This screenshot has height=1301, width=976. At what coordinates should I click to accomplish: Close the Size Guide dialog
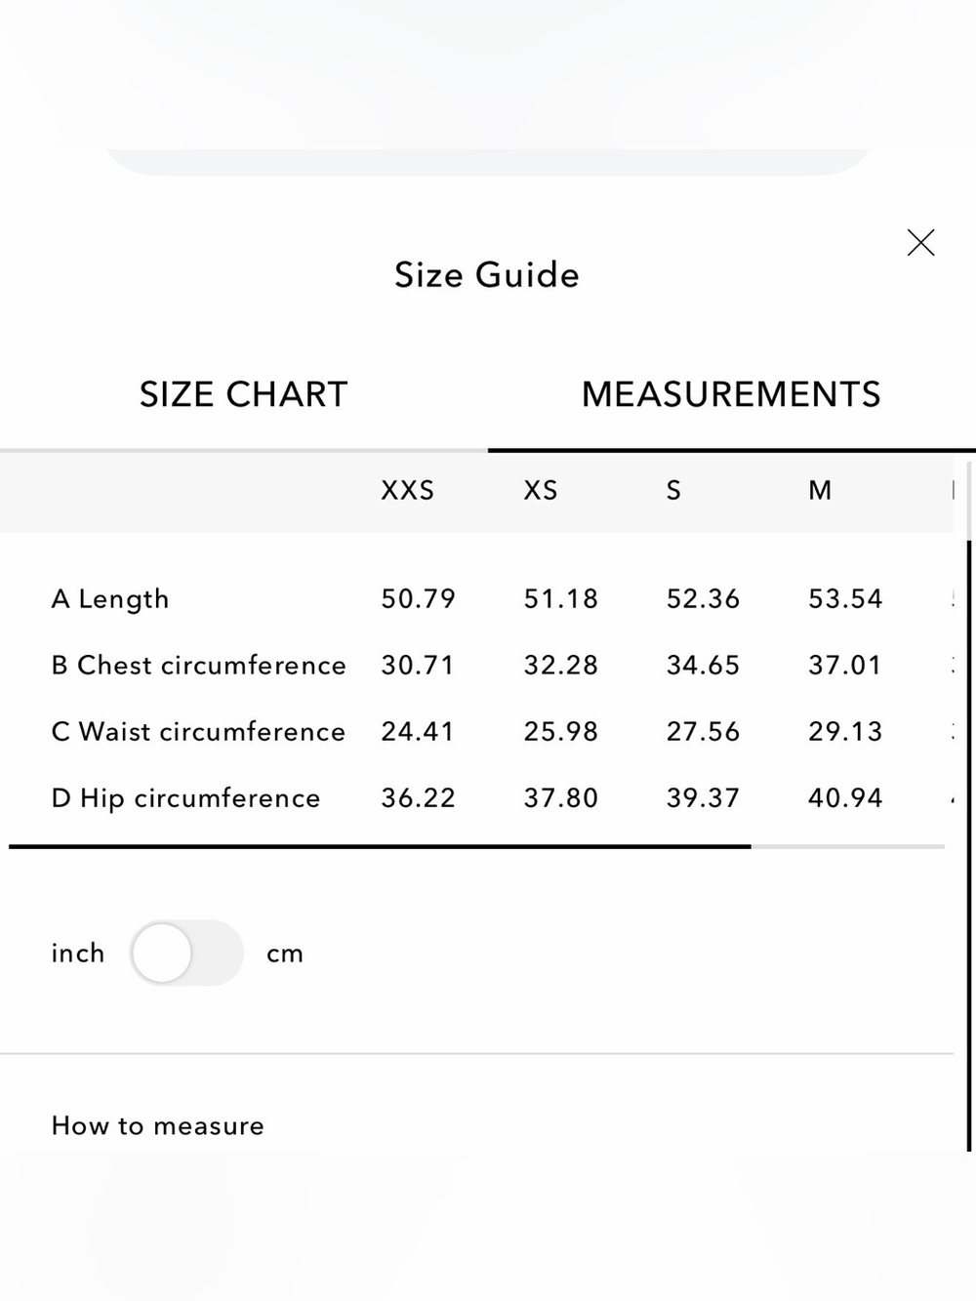coord(920,243)
